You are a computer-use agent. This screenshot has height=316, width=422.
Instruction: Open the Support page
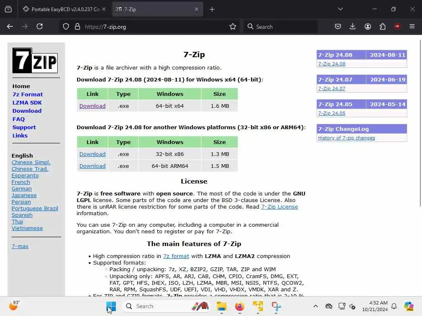(x=24, y=128)
